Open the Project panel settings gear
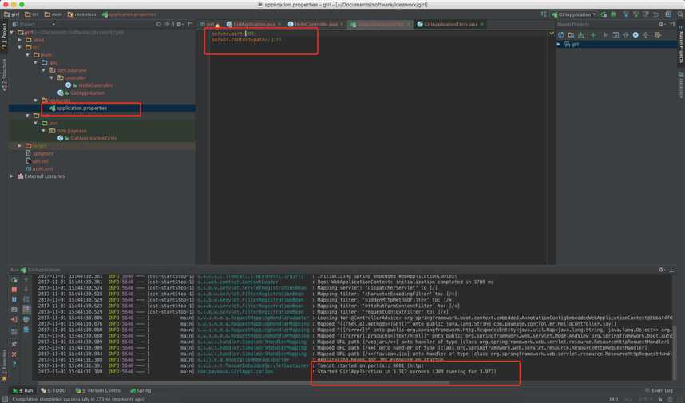The width and height of the screenshot is (685, 403). 179,24
